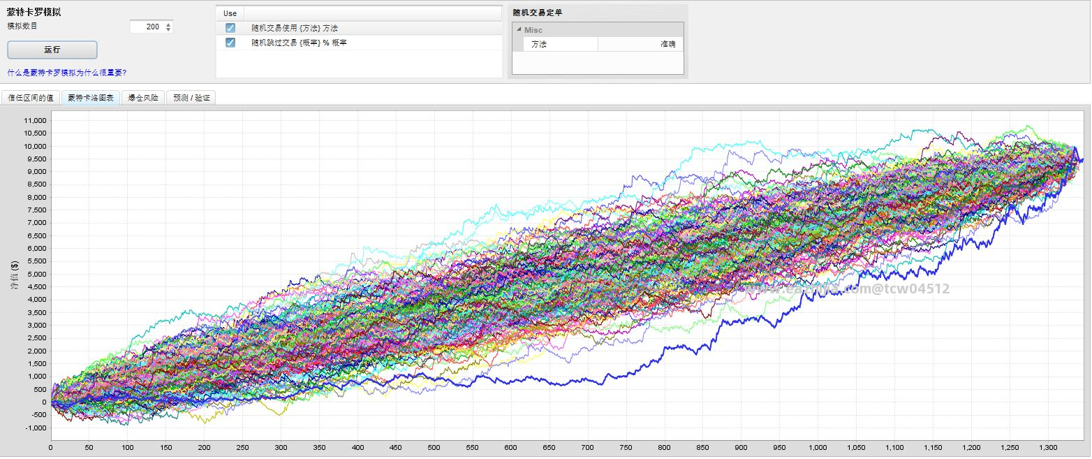Screen dimensions: 1092x459
Task: Select the 随机交易使用 {方法} 方法 row text
Action: (x=295, y=28)
